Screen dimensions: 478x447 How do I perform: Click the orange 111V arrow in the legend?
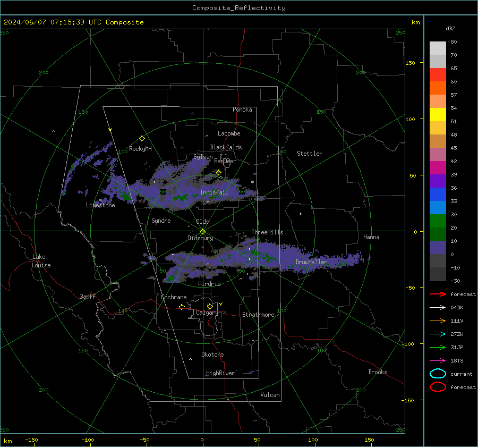438,321
